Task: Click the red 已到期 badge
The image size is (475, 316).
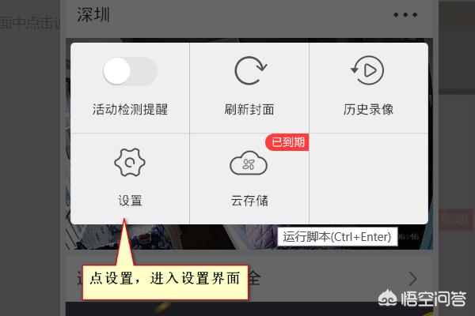Action: pos(287,142)
